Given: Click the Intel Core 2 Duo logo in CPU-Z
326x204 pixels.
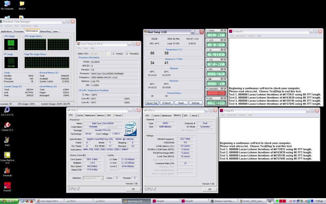Looking at the screenshot, I should (x=130, y=128).
